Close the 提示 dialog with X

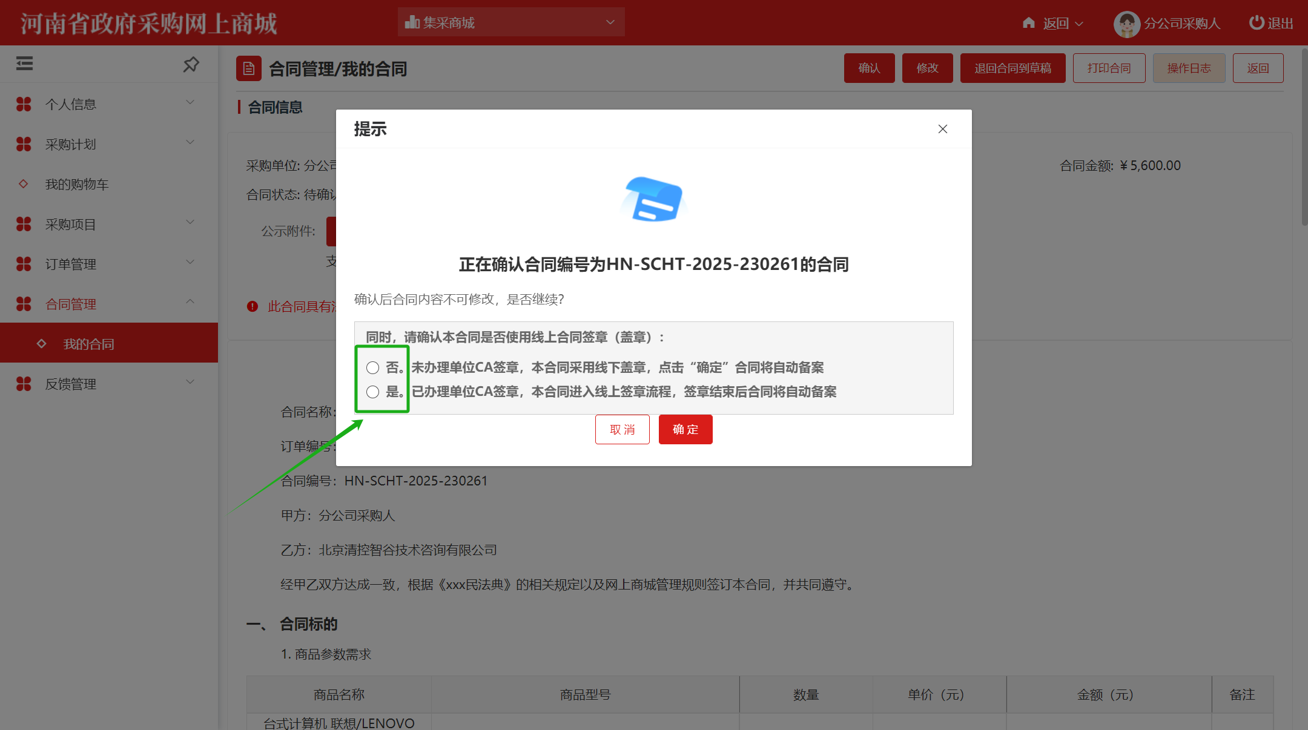click(943, 129)
